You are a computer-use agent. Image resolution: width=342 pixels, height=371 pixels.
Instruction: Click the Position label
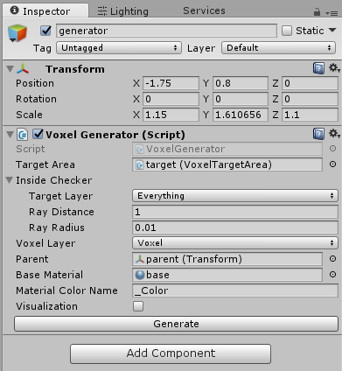35,83
